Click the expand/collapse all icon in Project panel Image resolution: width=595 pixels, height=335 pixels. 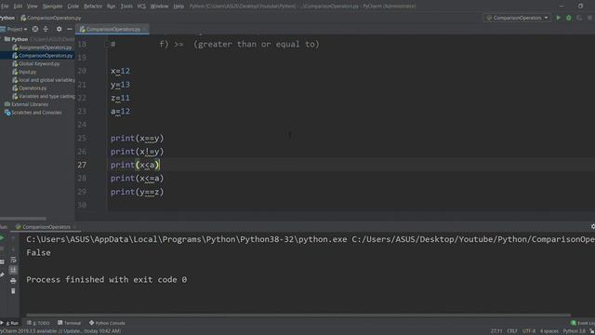click(46, 29)
